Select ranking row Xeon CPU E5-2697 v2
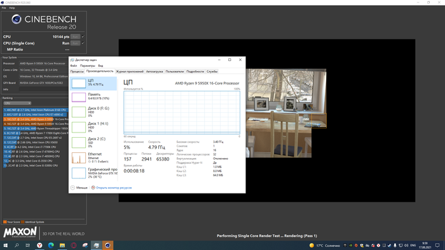The height and width of the screenshot is (250, 445). [36, 138]
